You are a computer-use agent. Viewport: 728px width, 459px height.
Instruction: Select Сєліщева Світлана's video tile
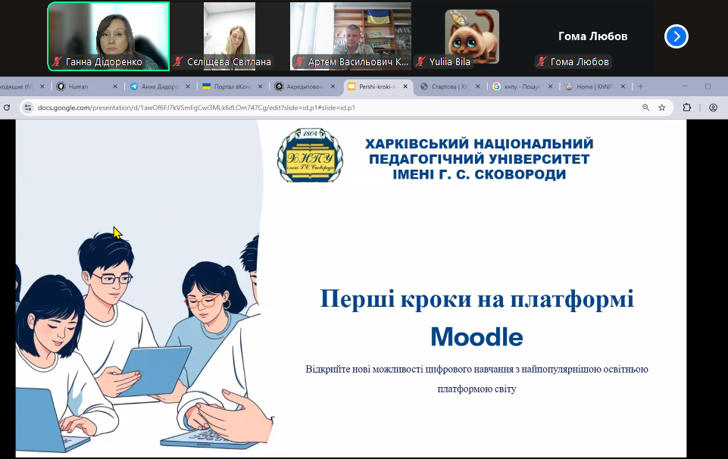tap(230, 36)
